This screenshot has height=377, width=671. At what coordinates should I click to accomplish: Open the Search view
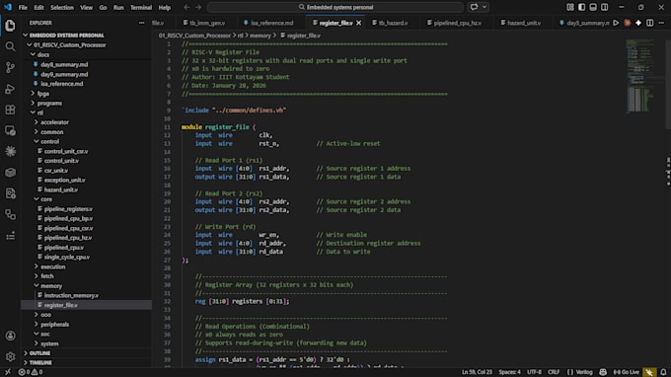click(x=10, y=46)
